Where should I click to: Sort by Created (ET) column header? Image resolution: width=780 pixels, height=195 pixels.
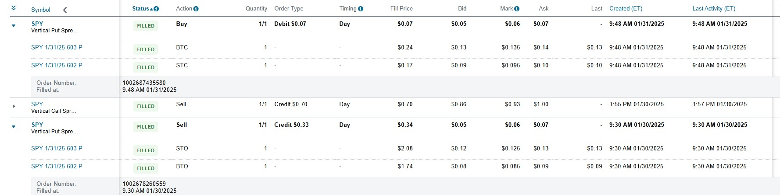click(626, 9)
